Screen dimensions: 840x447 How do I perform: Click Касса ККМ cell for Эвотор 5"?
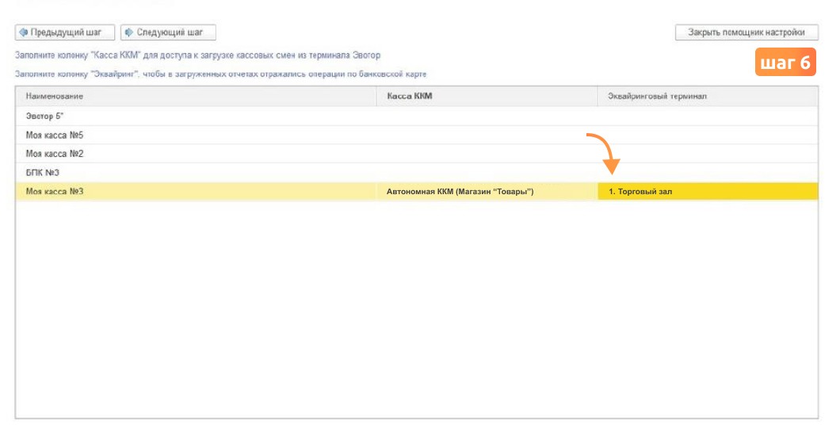click(x=487, y=117)
